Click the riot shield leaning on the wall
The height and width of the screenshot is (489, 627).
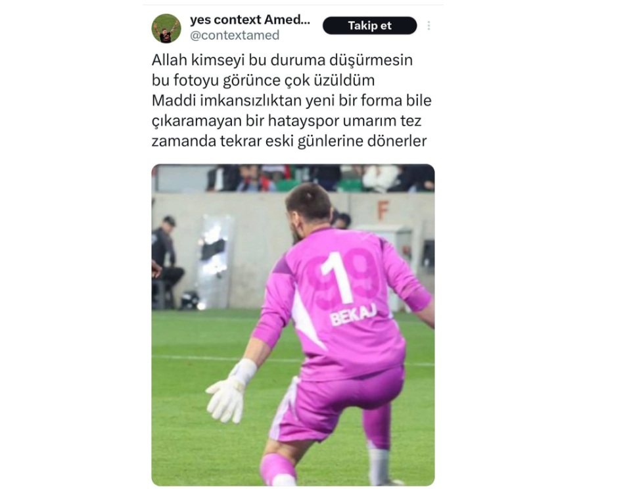[216, 256]
